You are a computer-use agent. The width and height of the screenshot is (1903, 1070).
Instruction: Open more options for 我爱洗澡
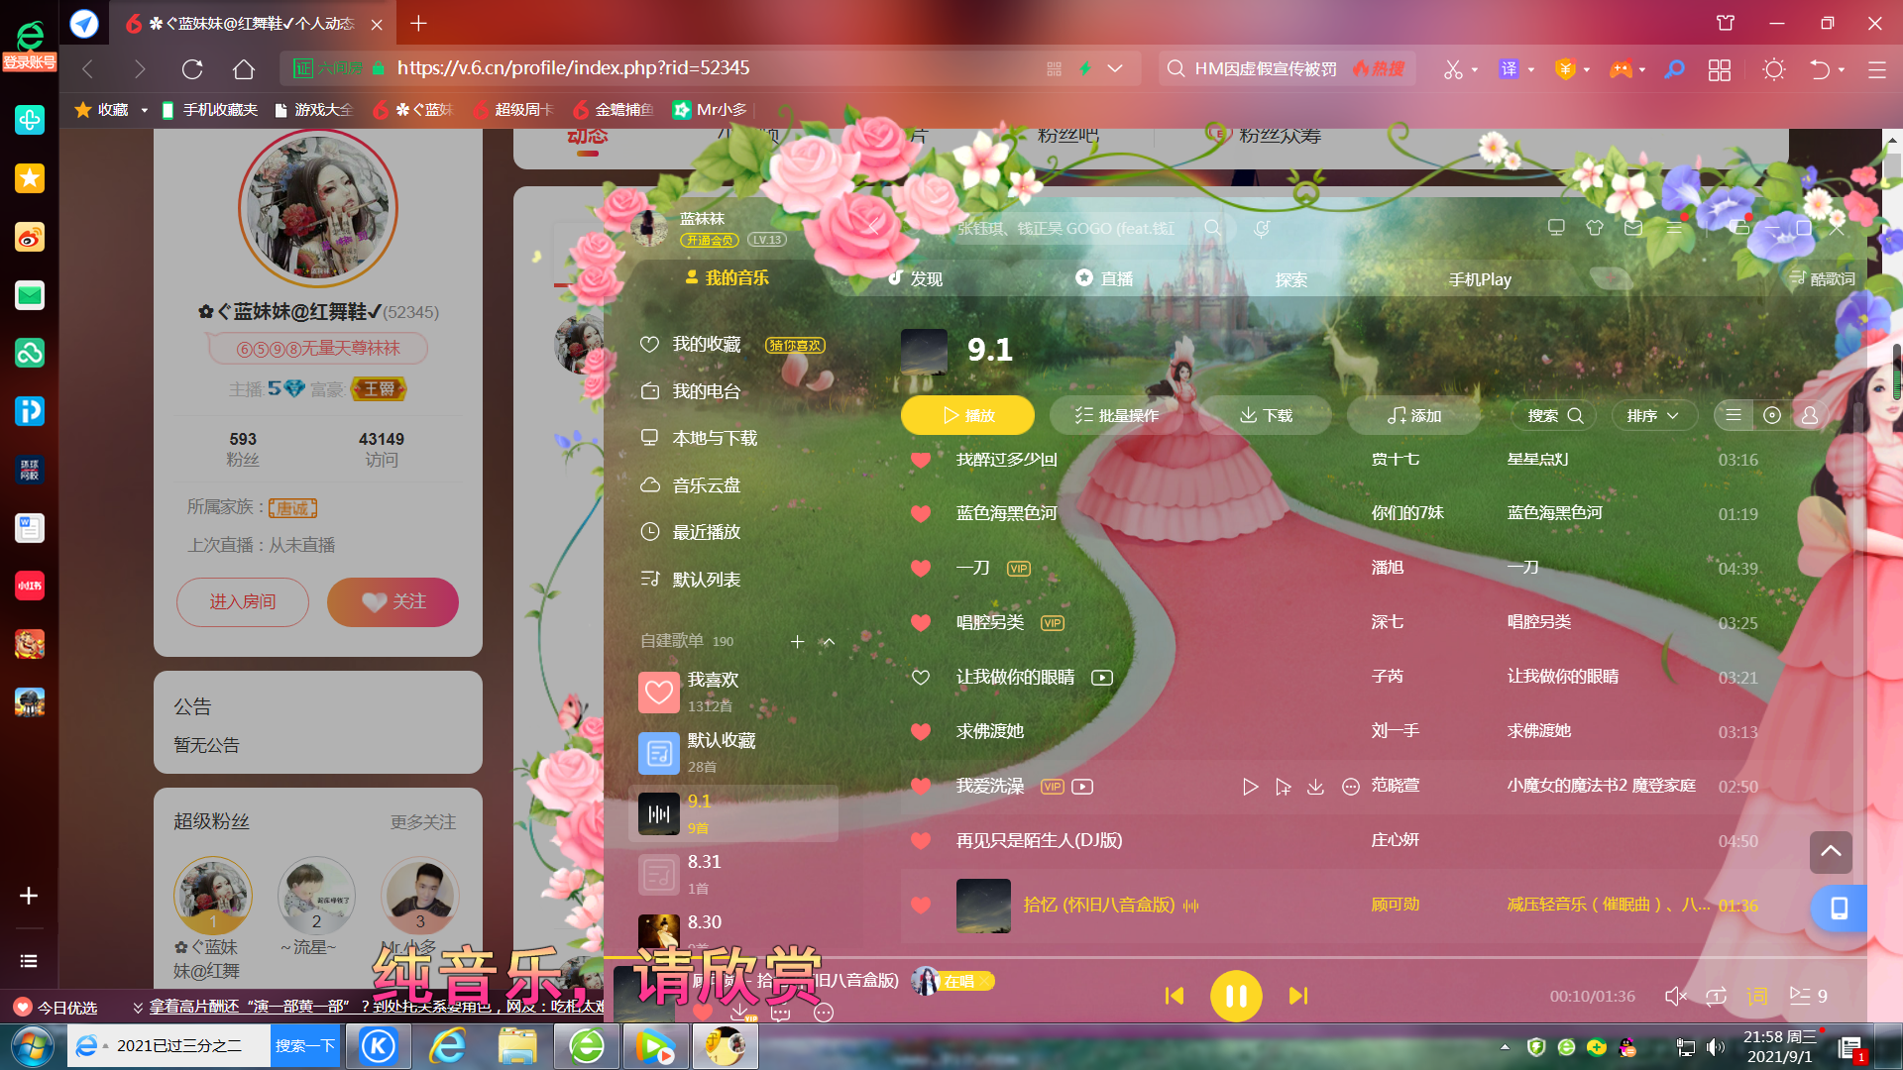(x=1350, y=787)
